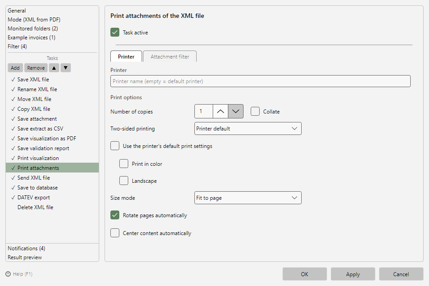Open Result preview section
This screenshot has width=429, height=286.
[25, 257]
